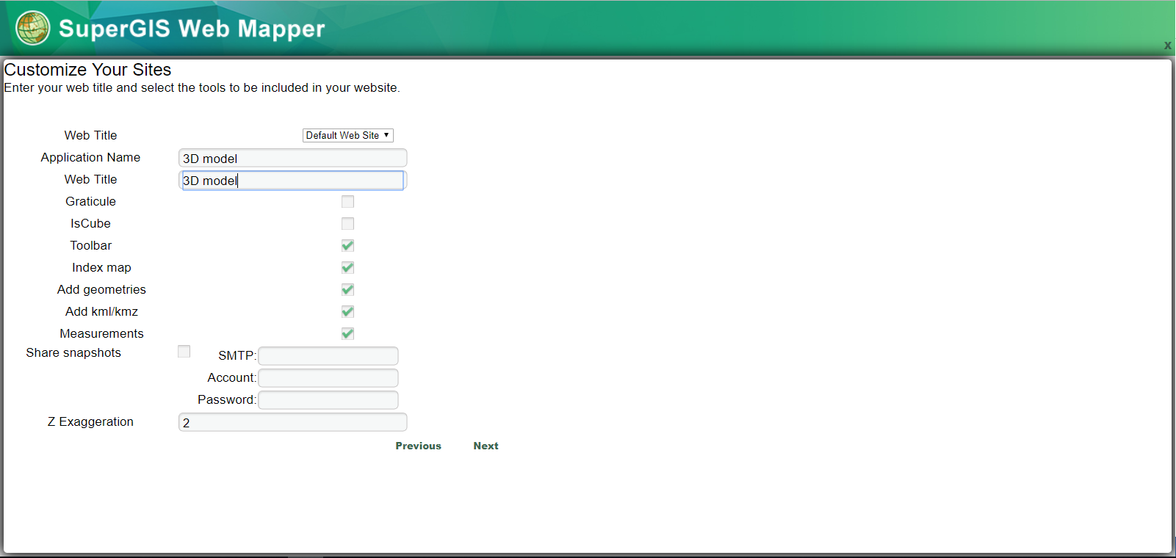
Task: Click the Graticule label text
Action: 90,201
